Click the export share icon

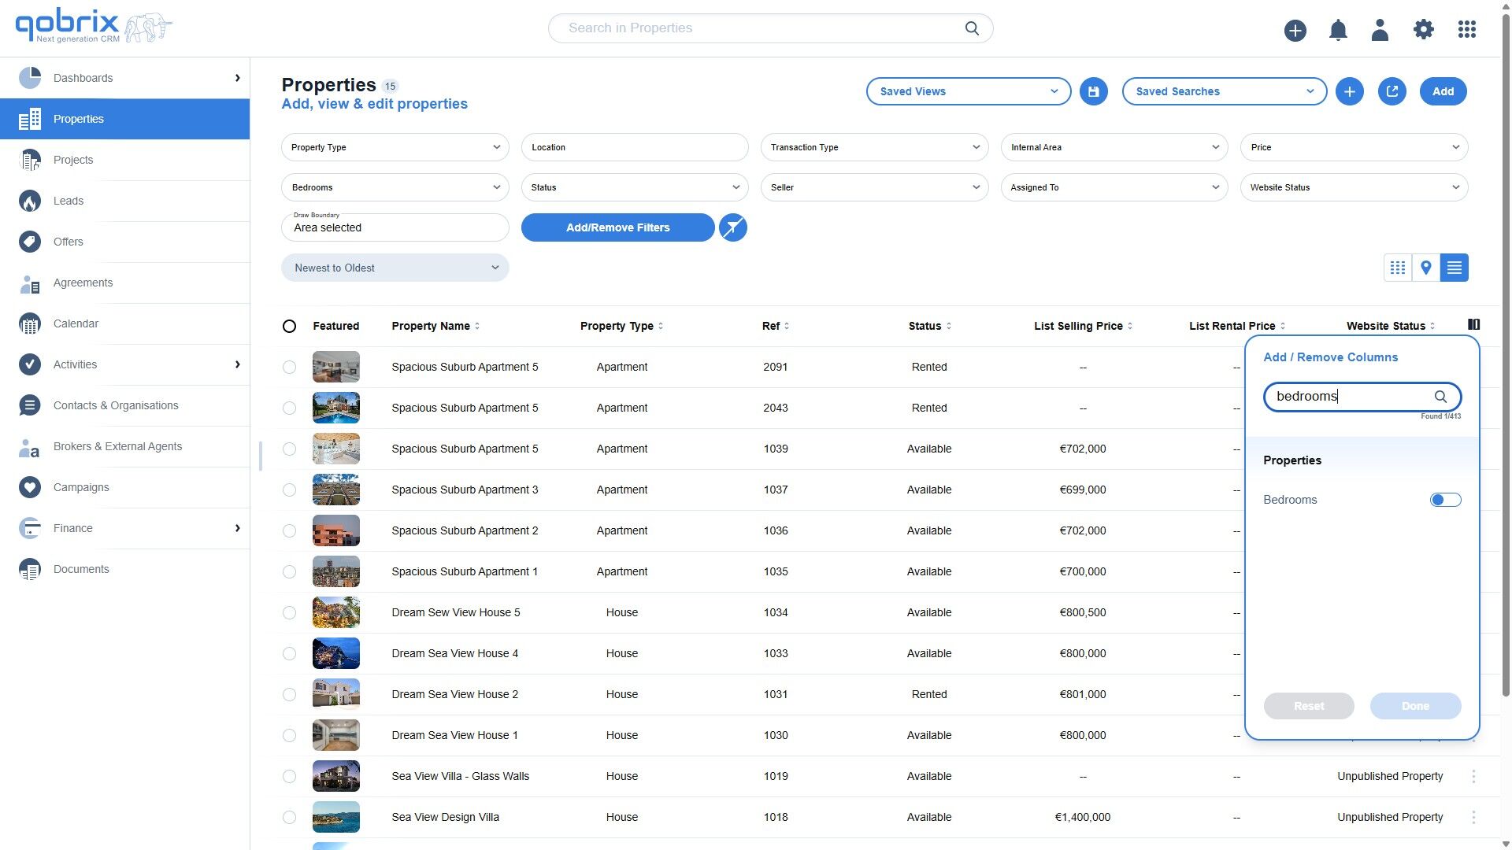coord(1392,91)
